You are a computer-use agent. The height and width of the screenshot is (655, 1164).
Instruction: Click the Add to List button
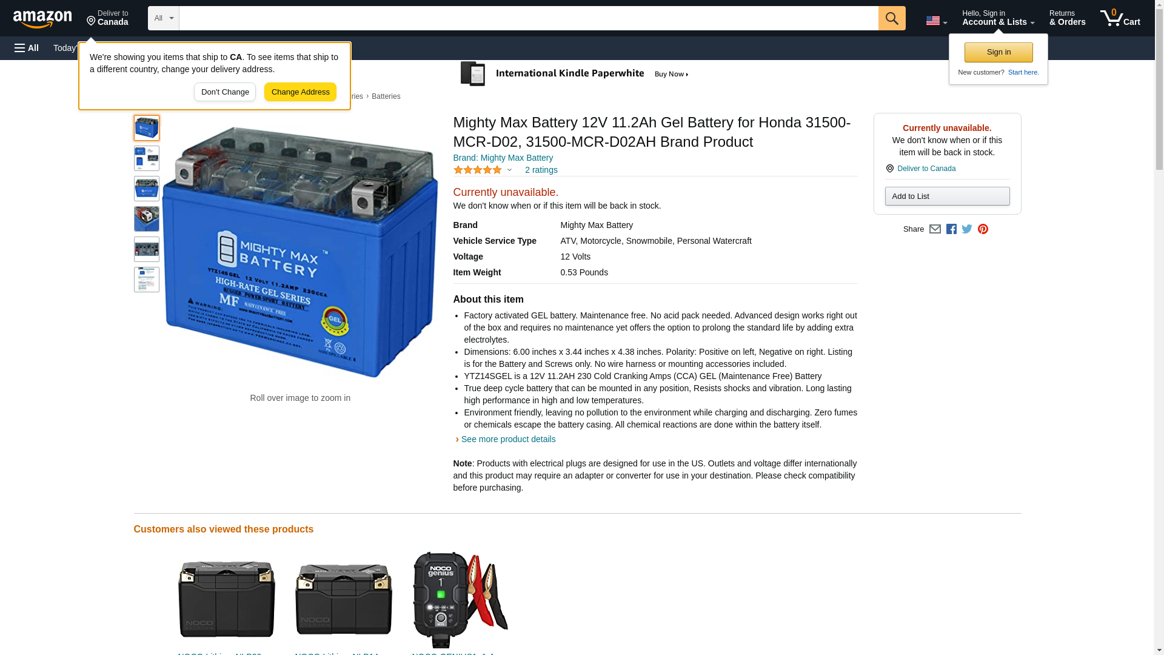coord(947,196)
